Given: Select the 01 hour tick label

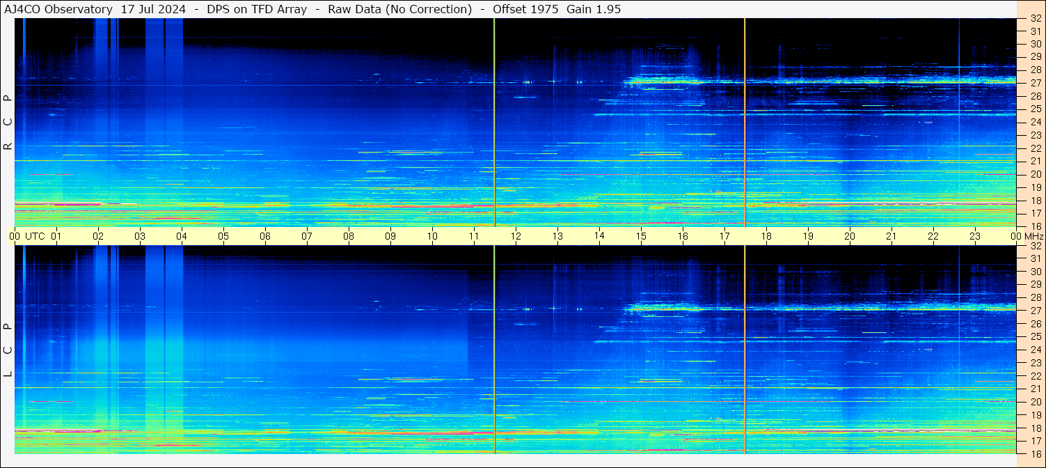Looking at the screenshot, I should pyautogui.click(x=56, y=236).
